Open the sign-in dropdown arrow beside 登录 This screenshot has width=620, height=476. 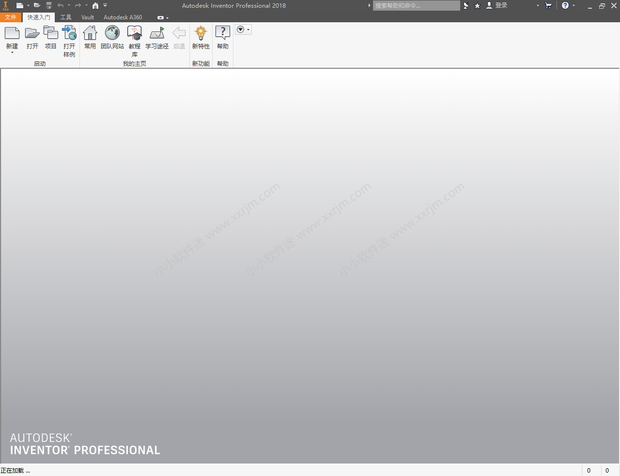point(538,6)
